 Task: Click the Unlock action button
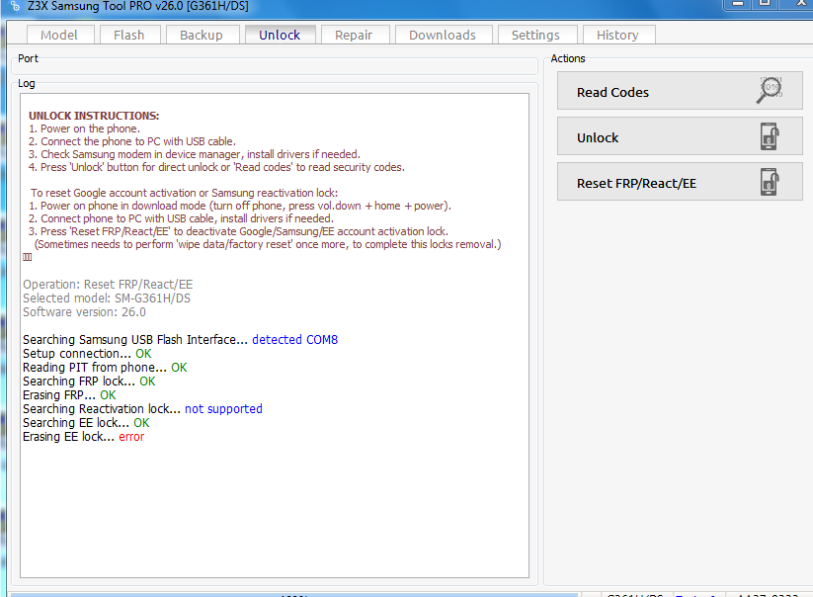680,136
